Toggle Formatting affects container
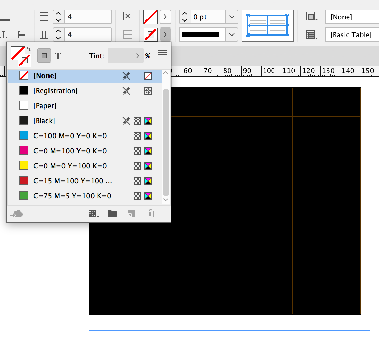 click(x=44, y=55)
